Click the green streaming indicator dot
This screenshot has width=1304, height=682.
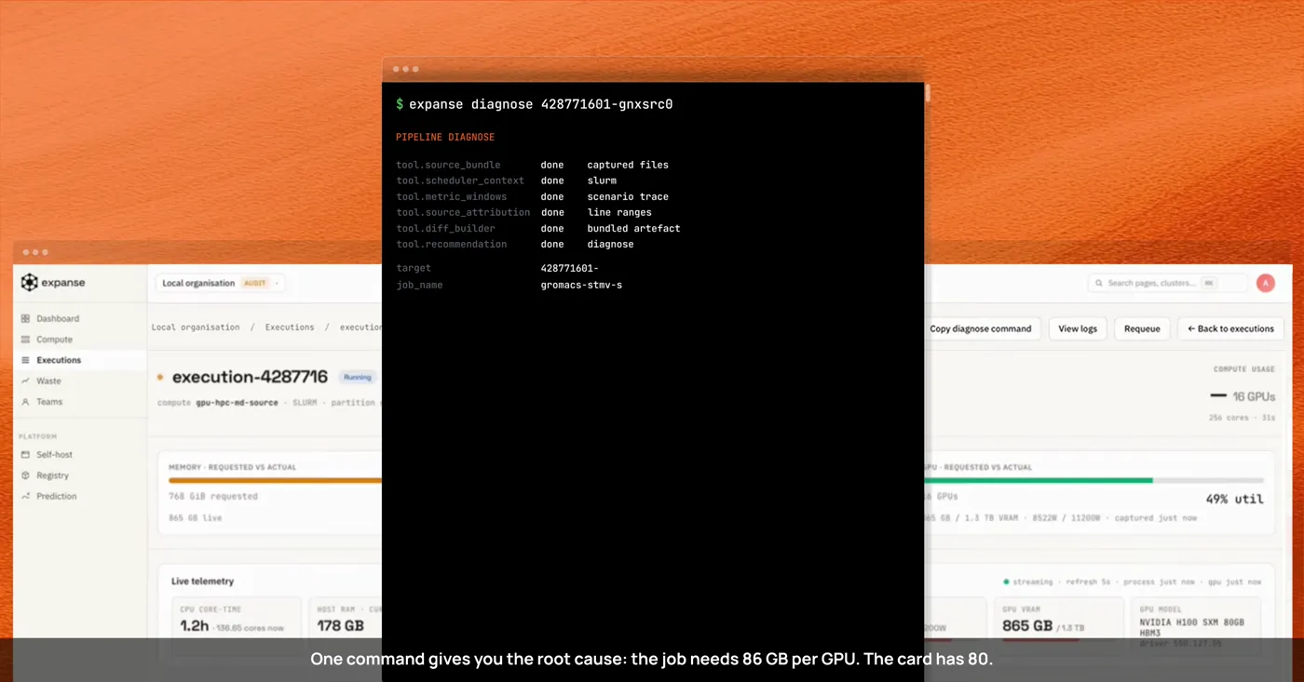coord(1006,582)
